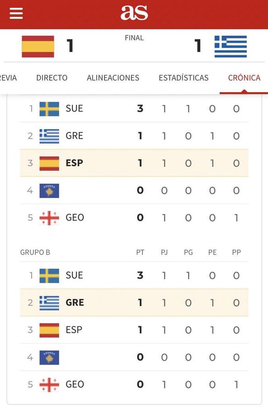
Task: Open the hamburger menu
Action: [x=16, y=13]
